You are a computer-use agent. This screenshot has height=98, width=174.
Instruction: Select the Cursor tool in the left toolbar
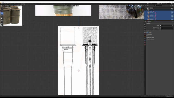[2, 11]
